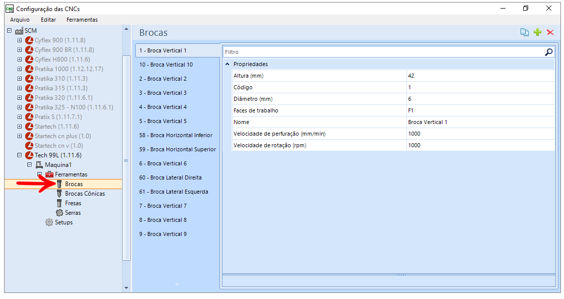Click the Ferramentas toolbox icon
Screen dimensions: 564x299
(x=49, y=174)
